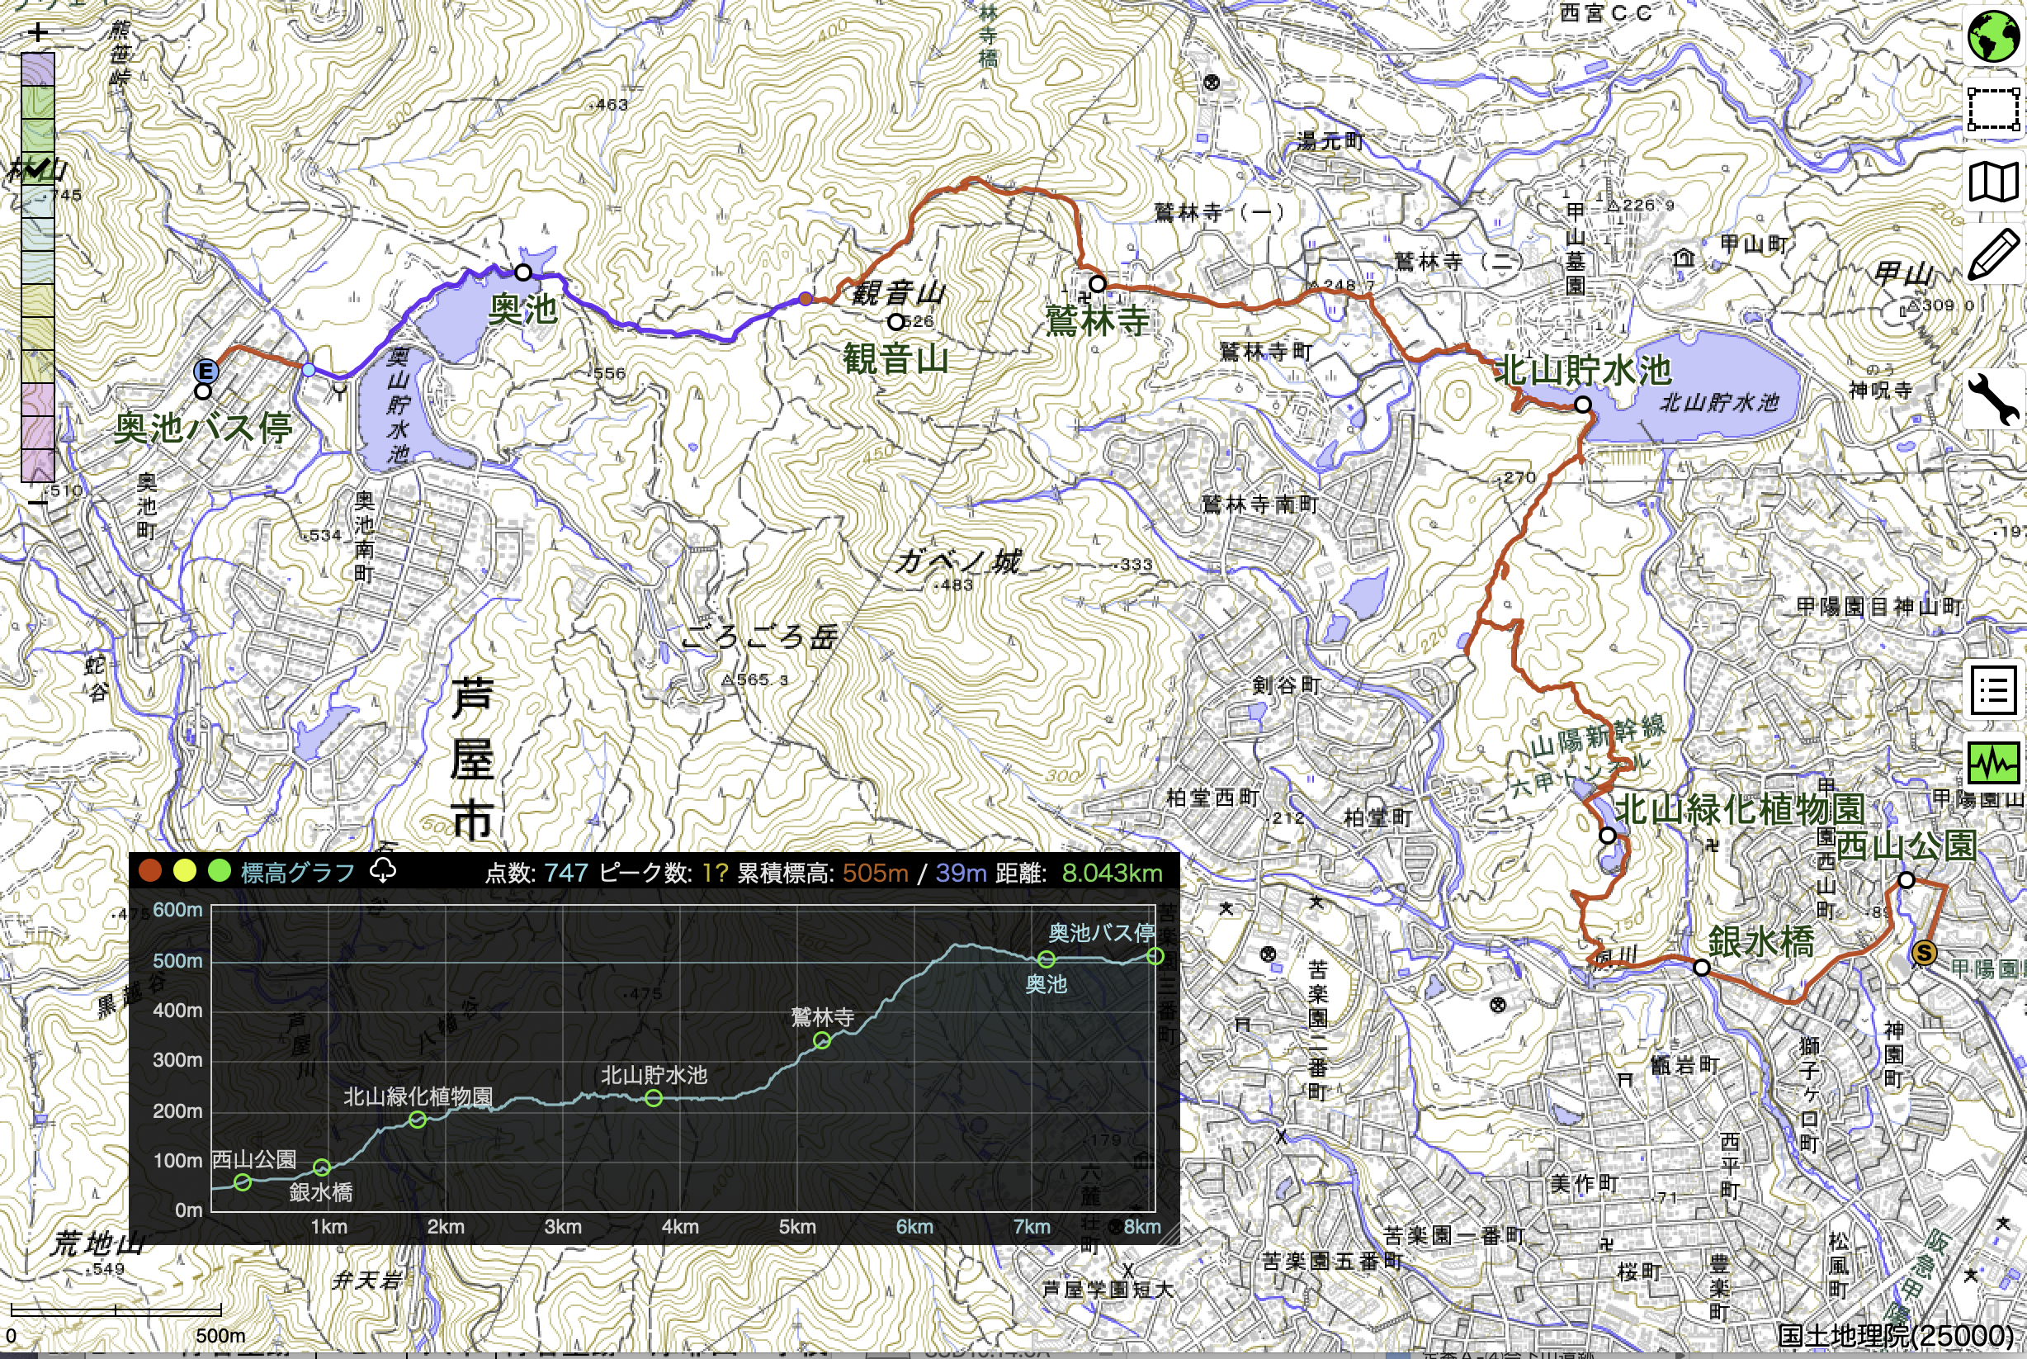This screenshot has height=1359, width=2027.
Task: Select the 奥池バス停 waypoint circle on map
Action: pos(203,391)
